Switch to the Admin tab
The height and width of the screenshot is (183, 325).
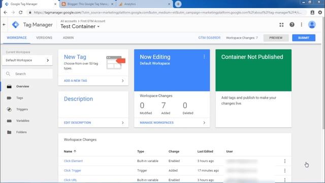(x=68, y=38)
